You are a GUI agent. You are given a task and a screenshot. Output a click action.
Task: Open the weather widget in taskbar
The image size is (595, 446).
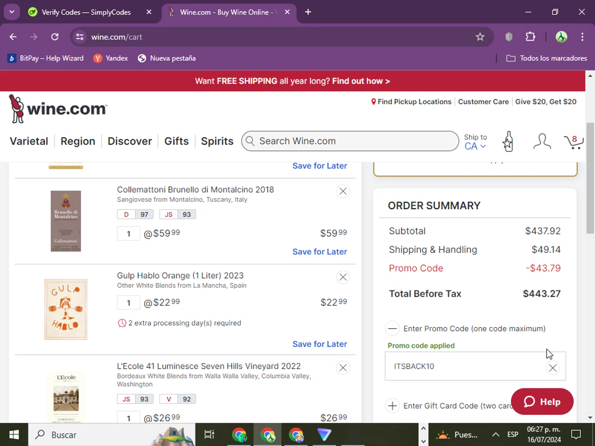pos(457,435)
